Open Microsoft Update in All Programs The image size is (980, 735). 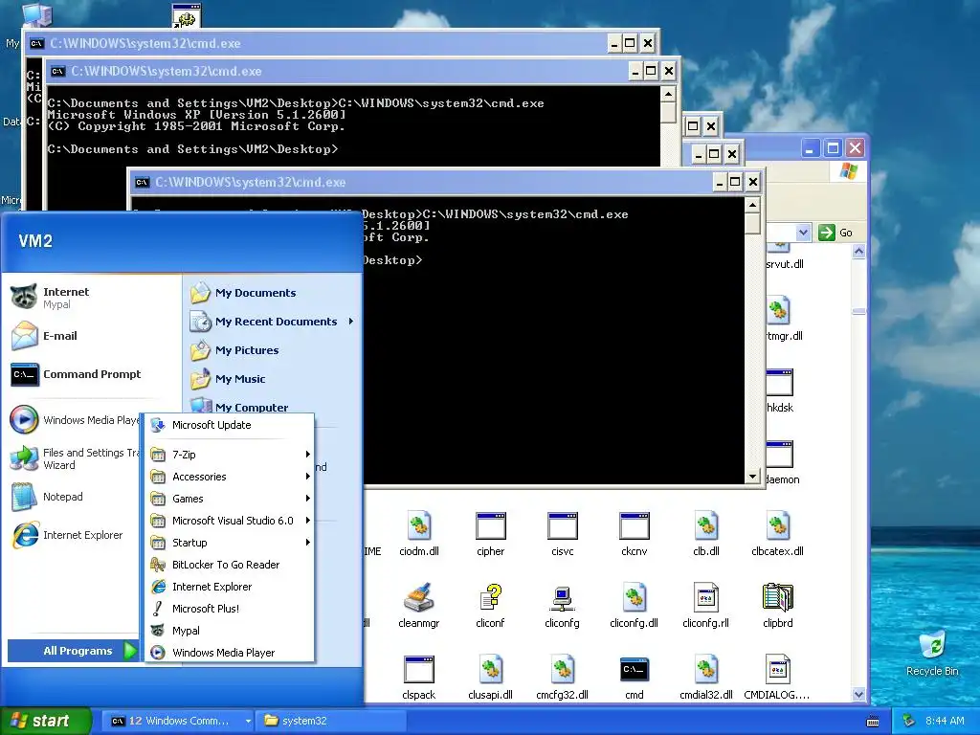click(230, 425)
